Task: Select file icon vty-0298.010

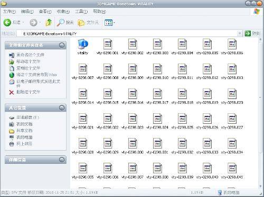Action: (x=157, y=68)
